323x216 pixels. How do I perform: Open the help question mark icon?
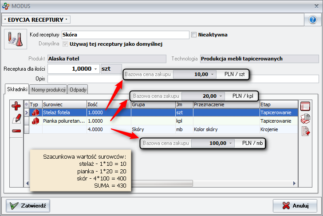tap(312, 20)
